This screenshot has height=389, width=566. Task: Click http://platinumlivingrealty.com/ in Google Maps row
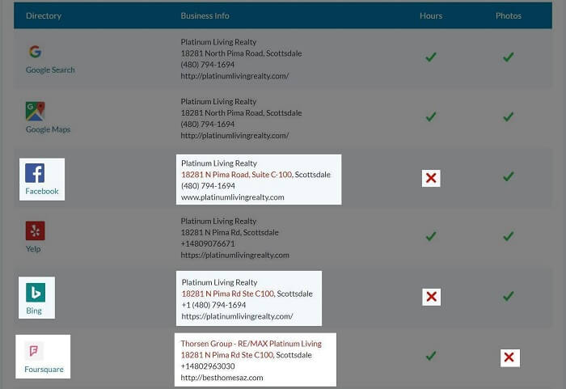234,135
